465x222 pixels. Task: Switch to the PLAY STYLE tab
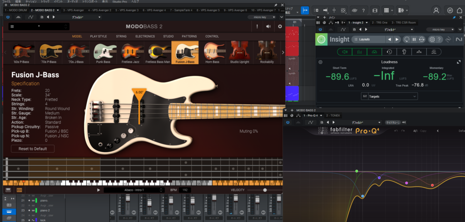(x=99, y=36)
